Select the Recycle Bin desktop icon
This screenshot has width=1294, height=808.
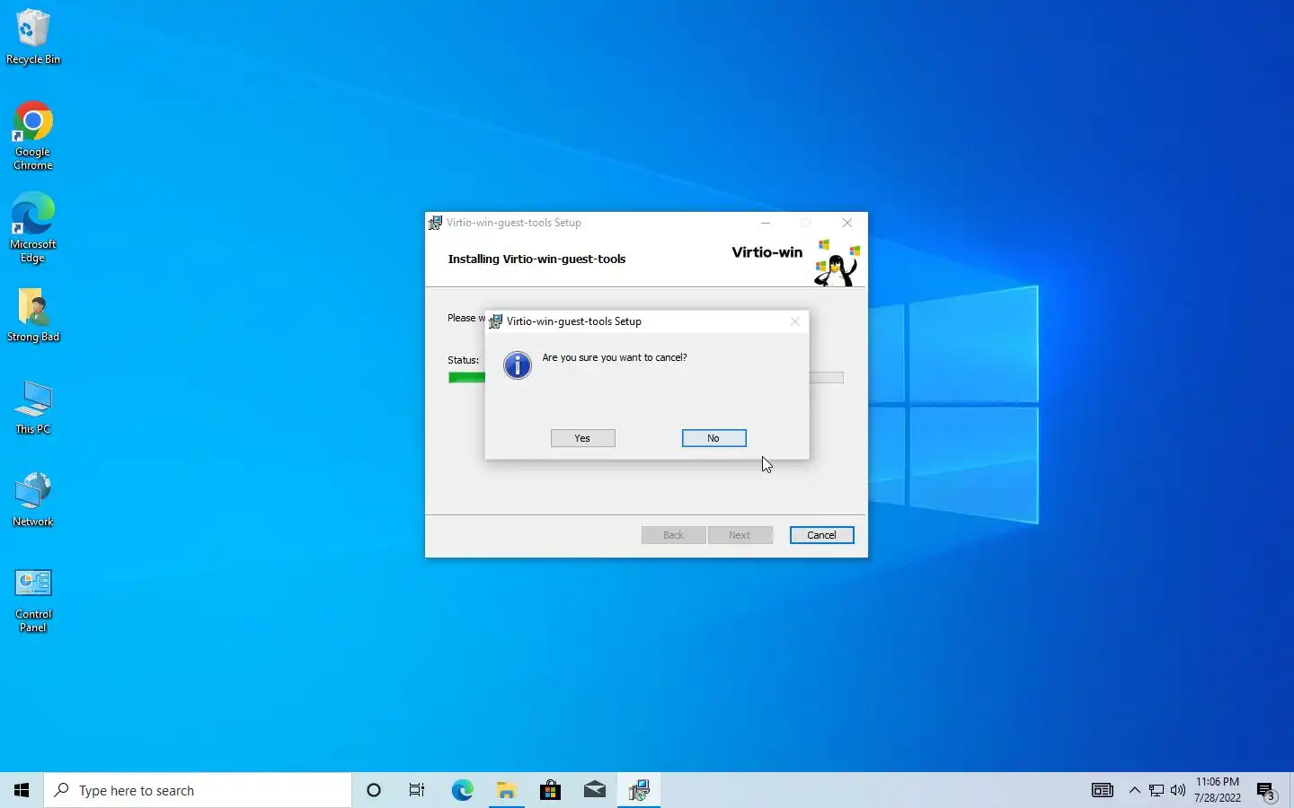click(33, 38)
